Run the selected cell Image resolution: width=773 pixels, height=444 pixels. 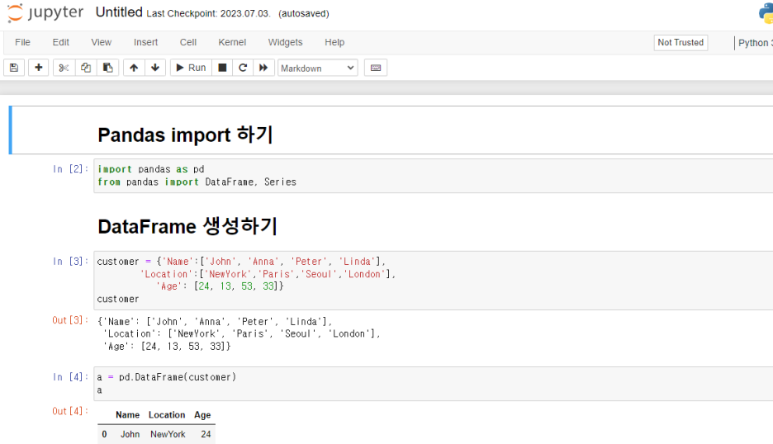[x=192, y=68]
